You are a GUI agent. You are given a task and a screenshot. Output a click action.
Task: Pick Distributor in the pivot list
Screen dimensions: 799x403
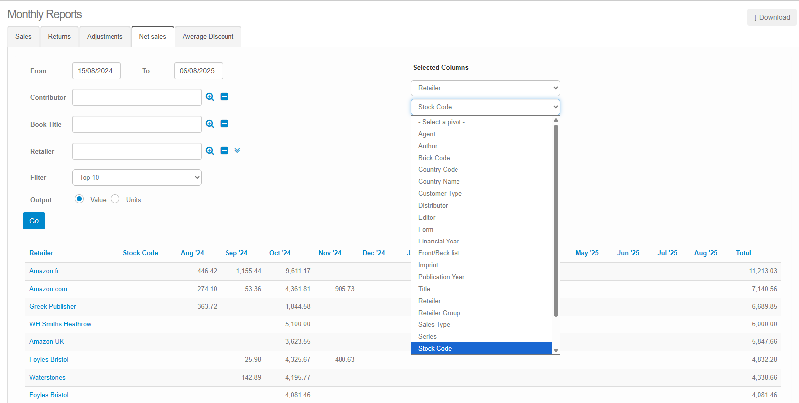click(x=481, y=205)
